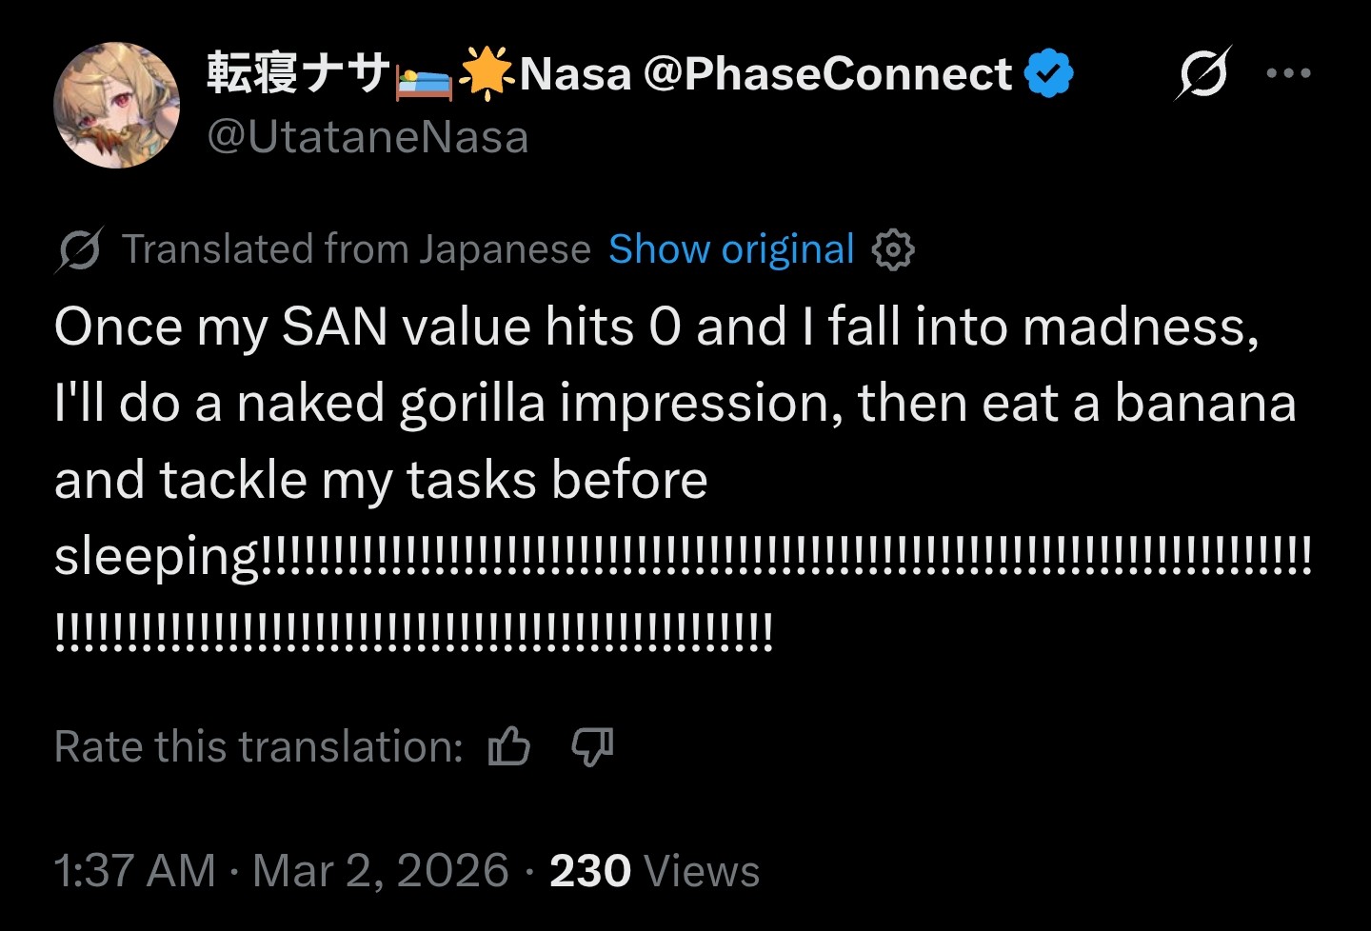Open the UtataneNasa profile avatar picture
The height and width of the screenshot is (931, 1371).
pyautogui.click(x=116, y=105)
